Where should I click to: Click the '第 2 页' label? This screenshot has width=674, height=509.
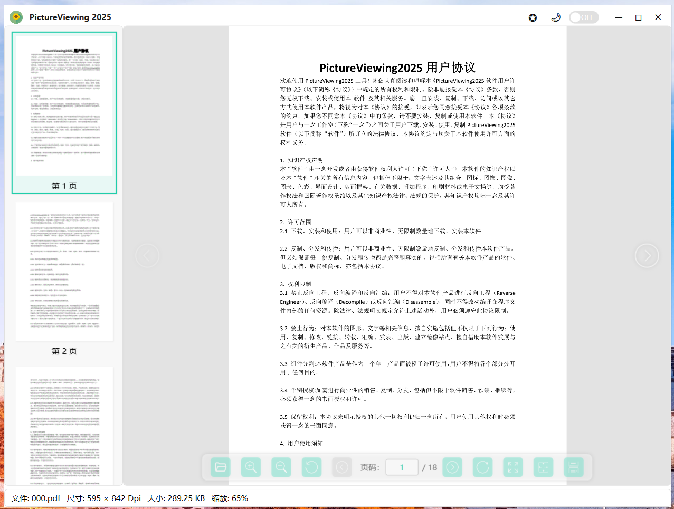pos(64,351)
